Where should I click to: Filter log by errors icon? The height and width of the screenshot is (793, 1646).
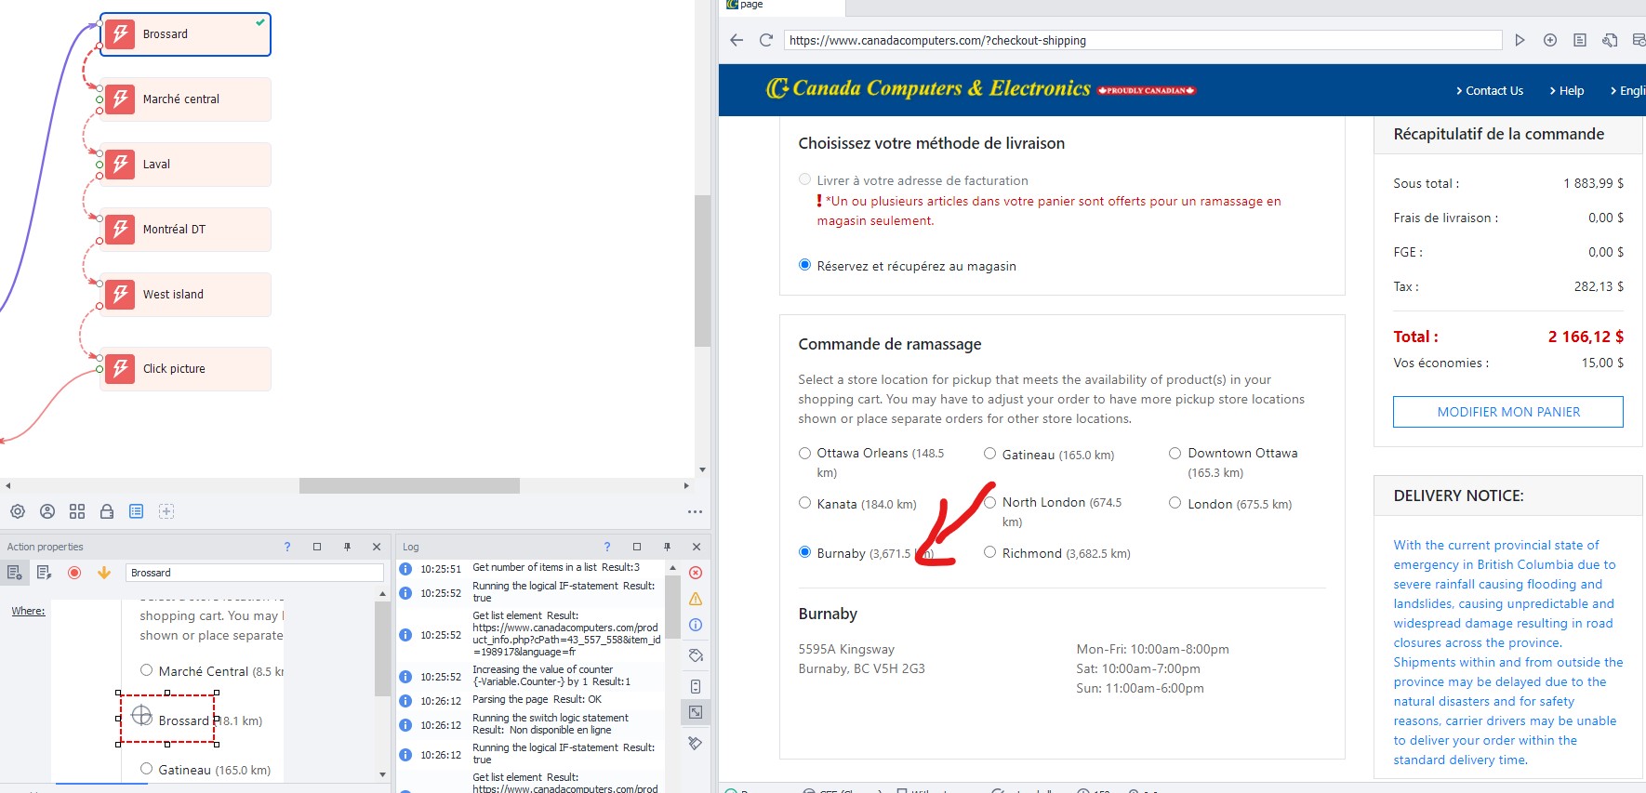(x=696, y=573)
